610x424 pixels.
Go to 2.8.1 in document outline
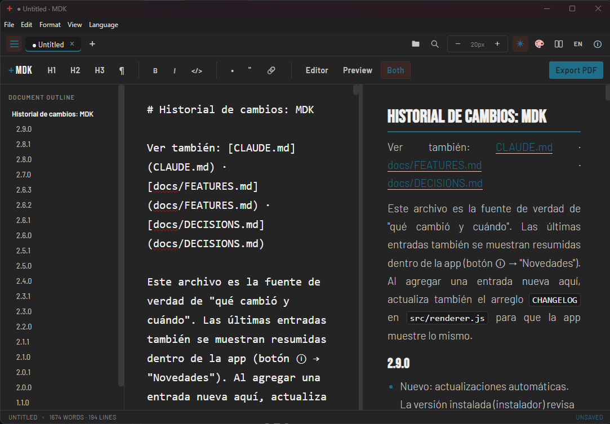(x=23, y=144)
